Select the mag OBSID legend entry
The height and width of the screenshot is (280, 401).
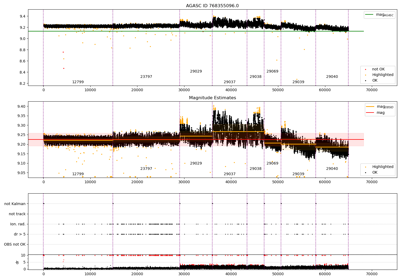click(380, 107)
